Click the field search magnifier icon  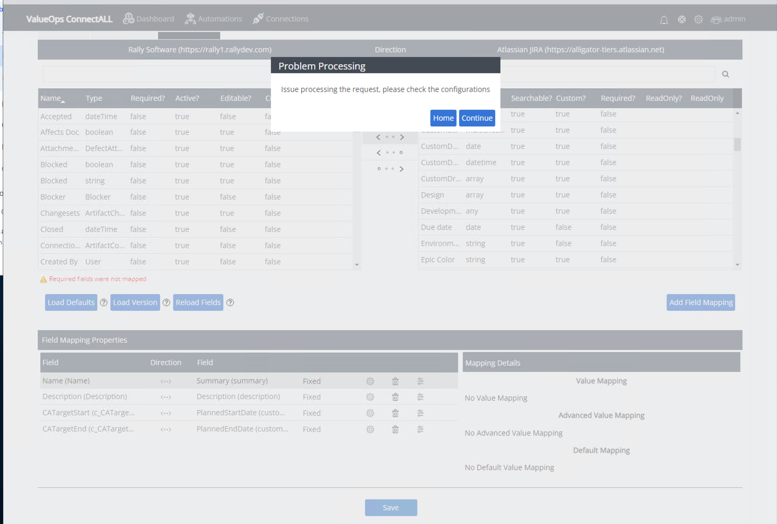[x=725, y=74]
